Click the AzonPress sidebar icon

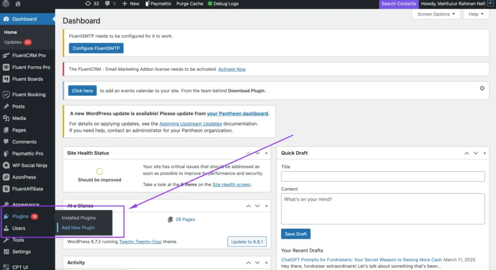6,177
